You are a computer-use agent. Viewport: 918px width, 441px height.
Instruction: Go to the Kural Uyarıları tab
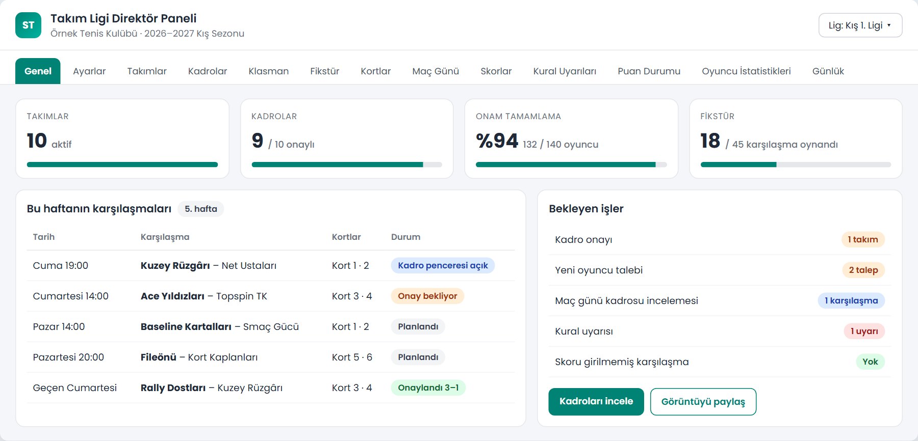coord(565,71)
